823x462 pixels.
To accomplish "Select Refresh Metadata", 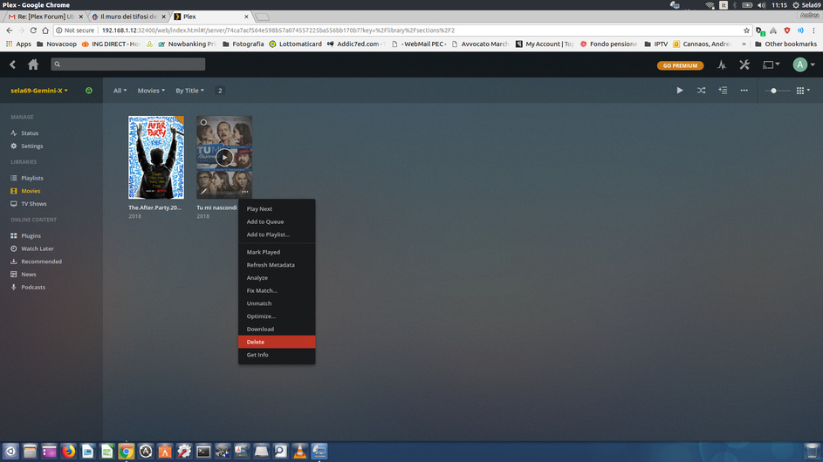I will coord(277,265).
